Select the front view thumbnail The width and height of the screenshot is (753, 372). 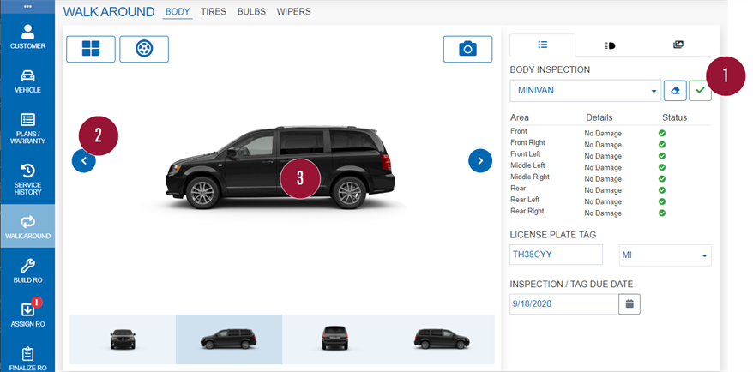(123, 339)
